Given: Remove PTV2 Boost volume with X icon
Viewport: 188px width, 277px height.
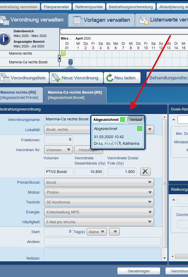Looking at the screenshot, I should (145, 172).
